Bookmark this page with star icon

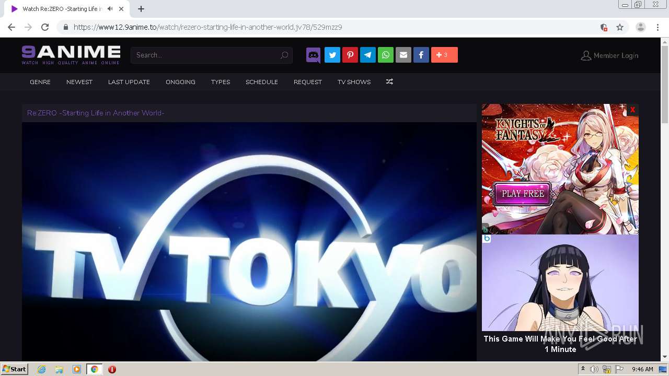click(x=620, y=27)
